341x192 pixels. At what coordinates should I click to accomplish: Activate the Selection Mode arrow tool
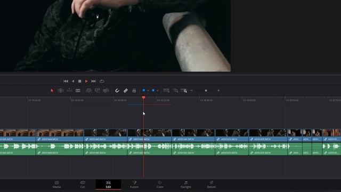52,91
